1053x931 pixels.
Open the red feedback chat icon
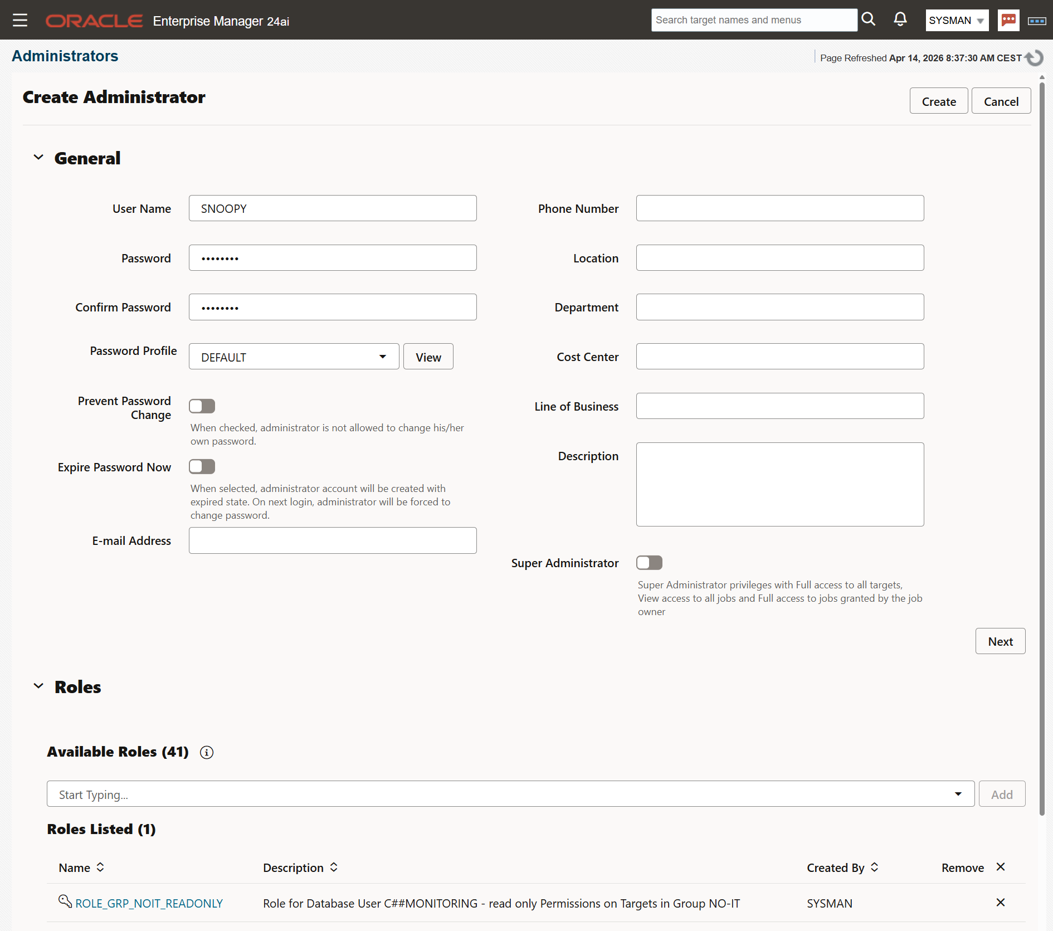[1008, 20]
